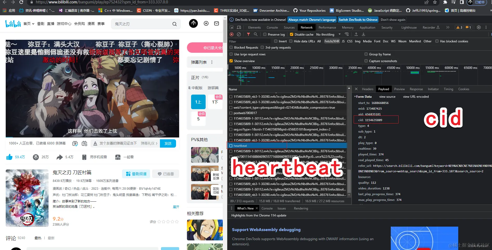Image resolution: width=492 pixels, height=250 pixels.
Task: Click the 鬼灭之刃 poster thumbnail
Action: coord(27,198)
